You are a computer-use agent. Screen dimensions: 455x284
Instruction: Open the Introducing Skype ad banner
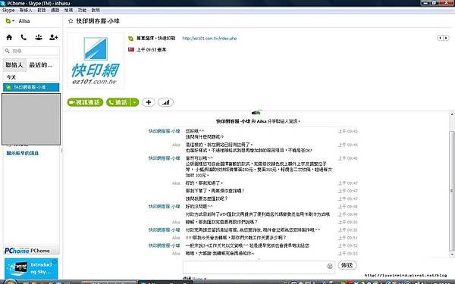tap(31, 268)
